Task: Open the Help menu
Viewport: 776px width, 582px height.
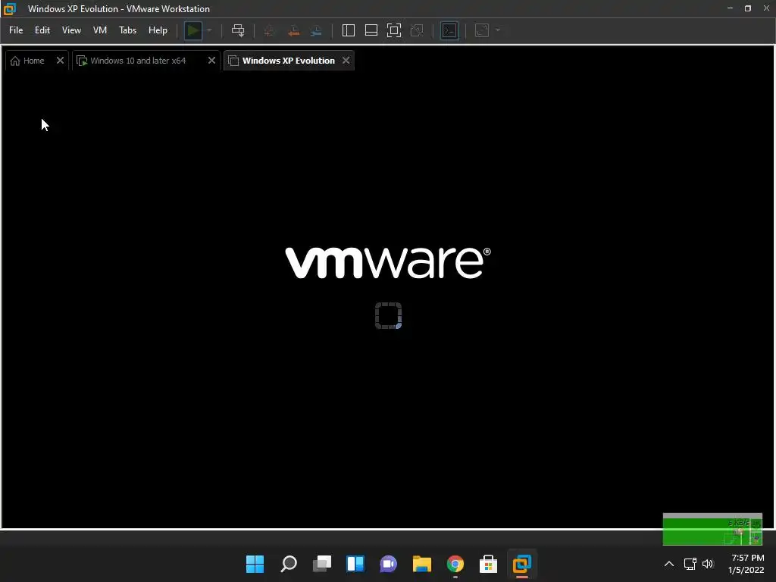Action: click(x=158, y=30)
